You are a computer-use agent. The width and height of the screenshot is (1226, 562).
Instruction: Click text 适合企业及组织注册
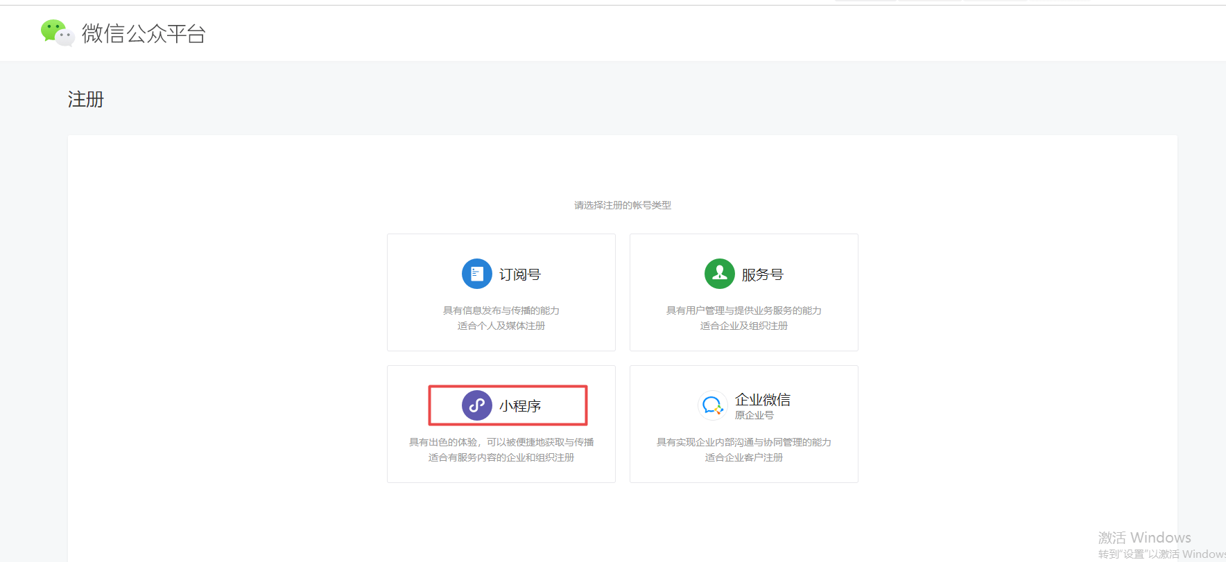pos(744,326)
